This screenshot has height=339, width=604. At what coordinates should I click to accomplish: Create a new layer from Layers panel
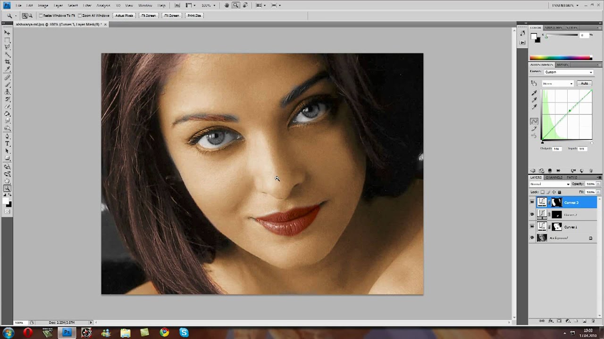584,321
